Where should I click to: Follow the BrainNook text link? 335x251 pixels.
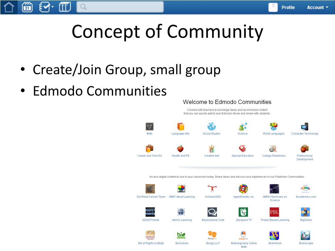click(275, 243)
